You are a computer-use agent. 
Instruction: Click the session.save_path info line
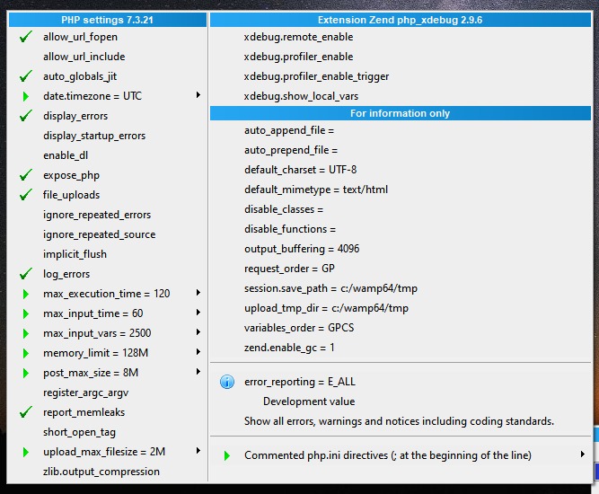coord(330,288)
